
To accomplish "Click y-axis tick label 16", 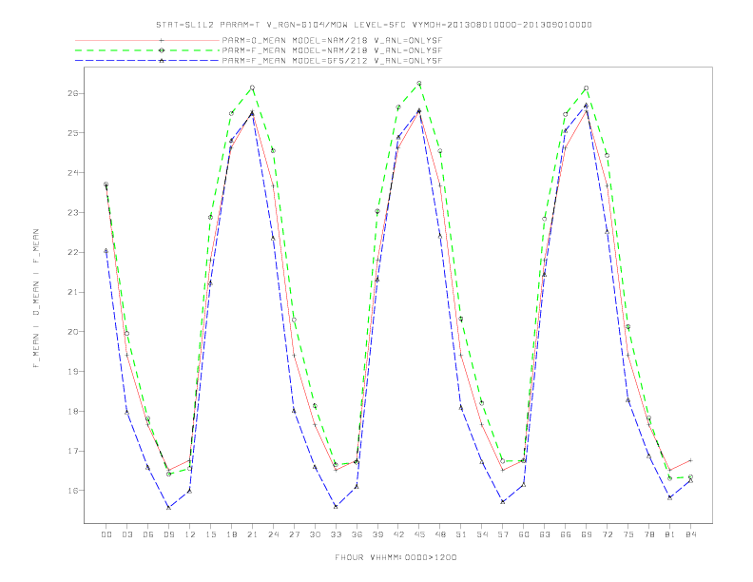I will [x=72, y=491].
